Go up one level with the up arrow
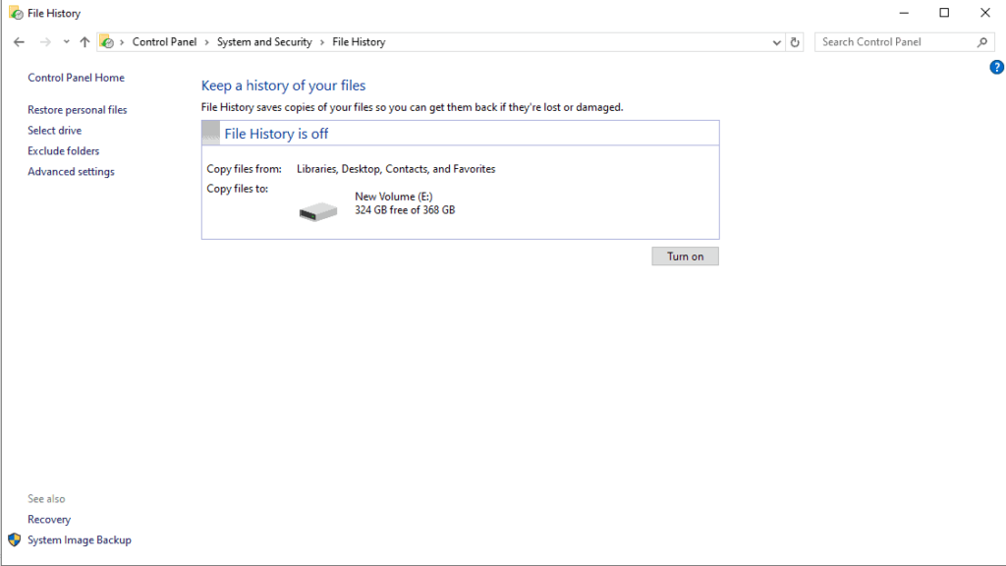 pyautogui.click(x=84, y=41)
